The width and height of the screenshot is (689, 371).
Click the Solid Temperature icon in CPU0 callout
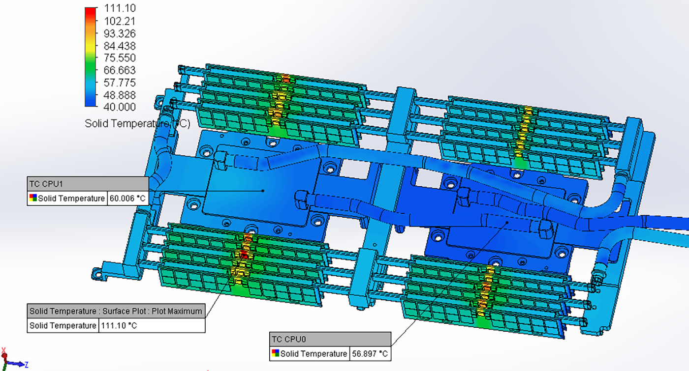click(276, 354)
